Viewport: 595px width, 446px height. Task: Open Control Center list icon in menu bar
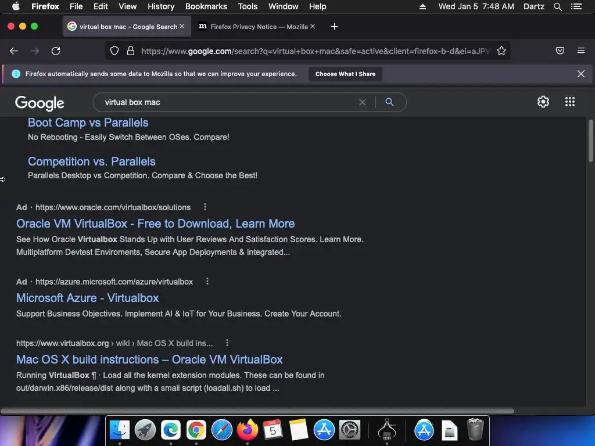pos(576,6)
